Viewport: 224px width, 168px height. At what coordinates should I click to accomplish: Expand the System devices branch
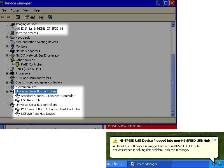(x=7, y=87)
